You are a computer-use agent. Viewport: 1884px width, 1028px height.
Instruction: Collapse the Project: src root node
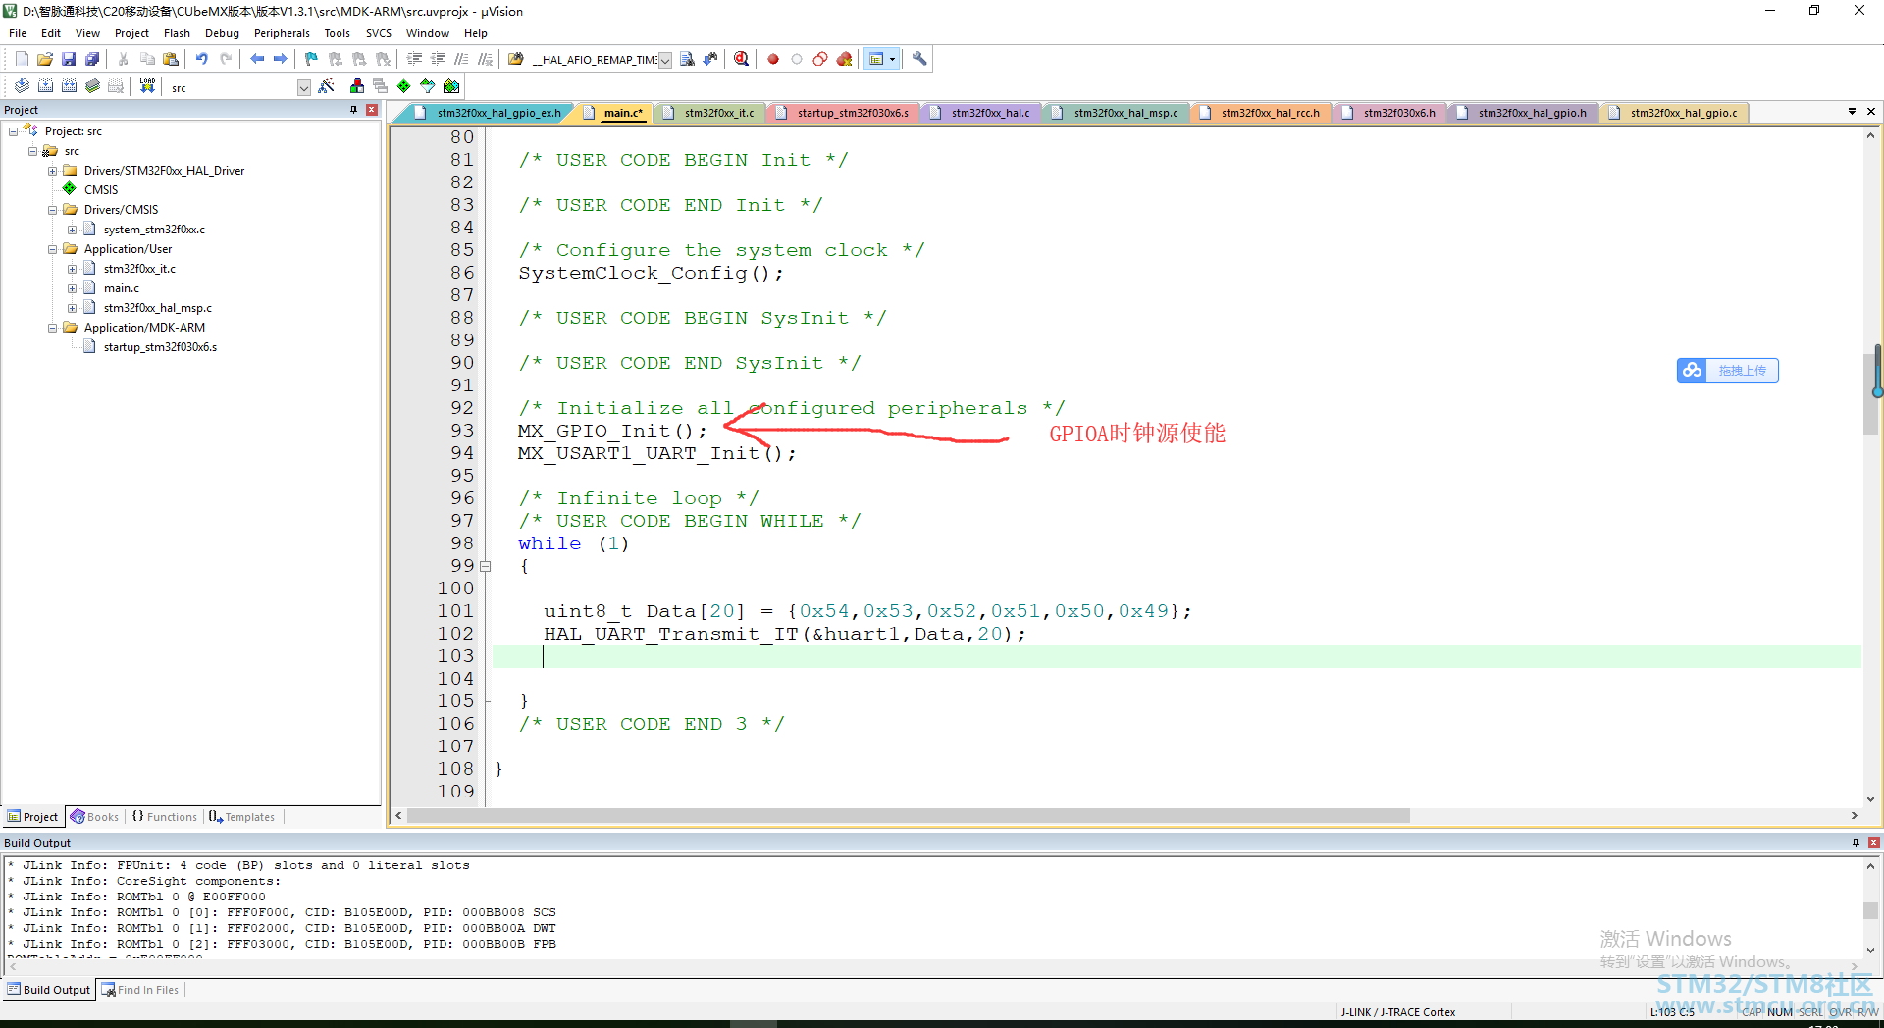[x=13, y=131]
